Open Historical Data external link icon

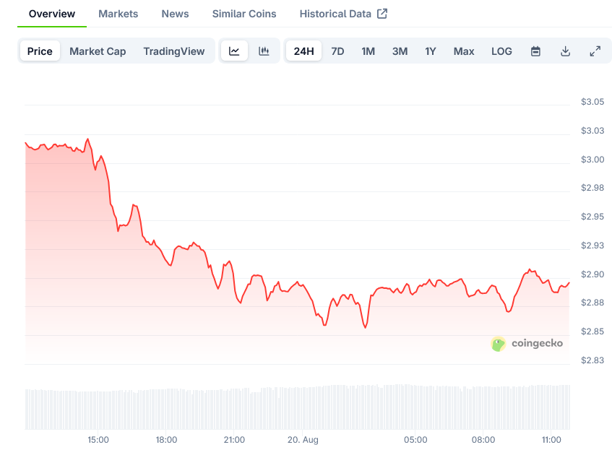[382, 14]
